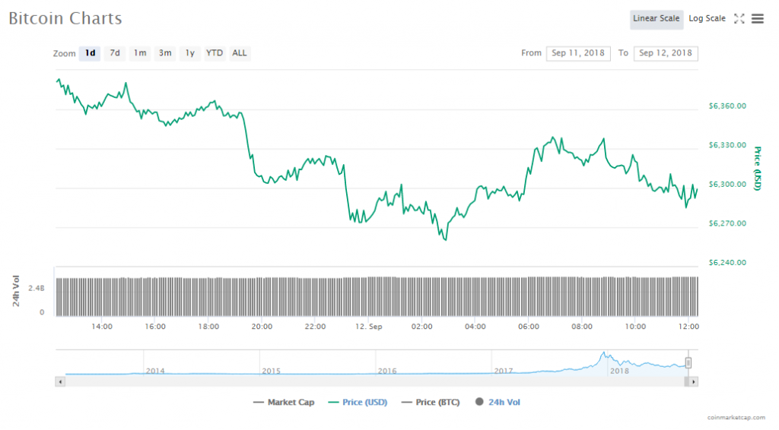Select the 1d zoom range
779x430 pixels.
(x=90, y=53)
